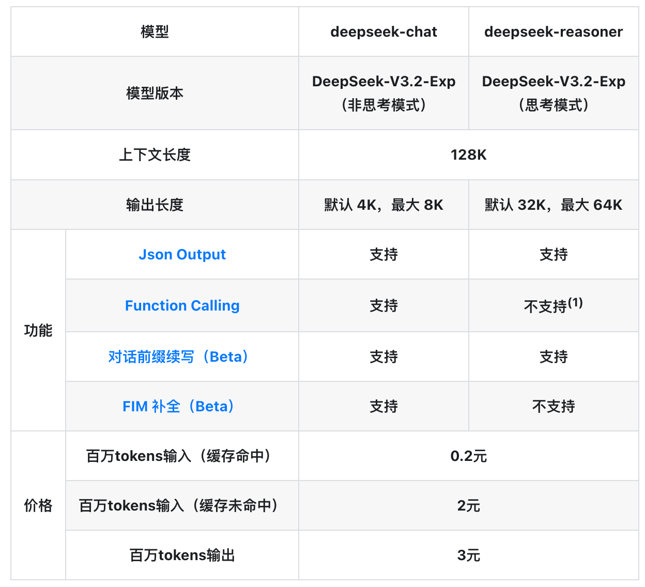
Task: Click 支持 in the Function Calling row
Action: (383, 305)
